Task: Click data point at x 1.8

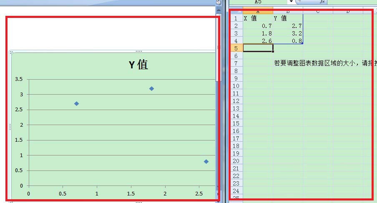Action: [151, 89]
